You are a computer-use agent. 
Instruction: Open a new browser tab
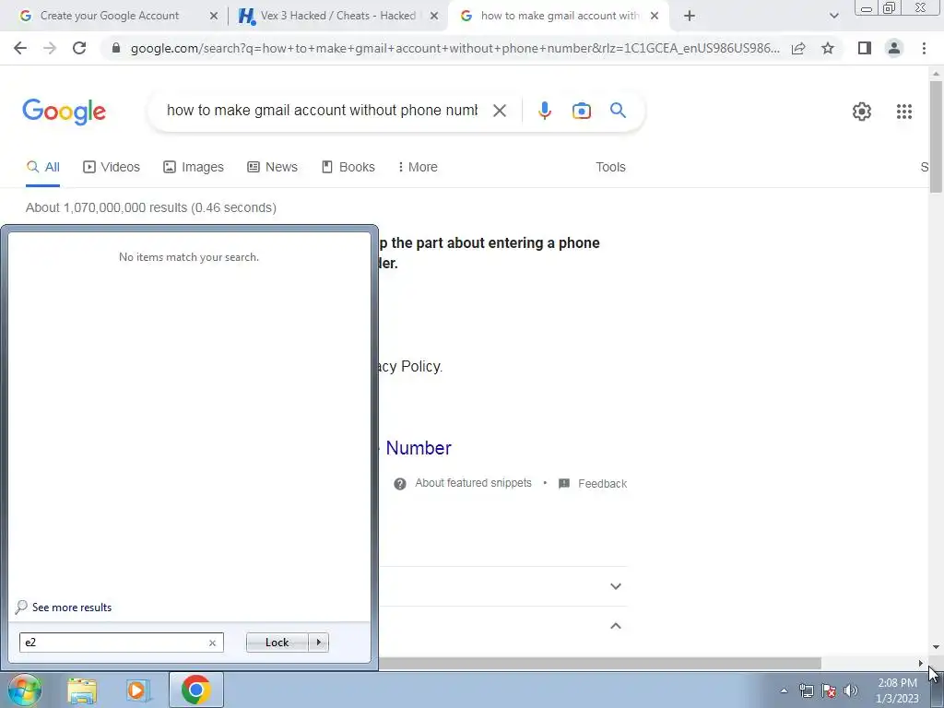(x=690, y=16)
